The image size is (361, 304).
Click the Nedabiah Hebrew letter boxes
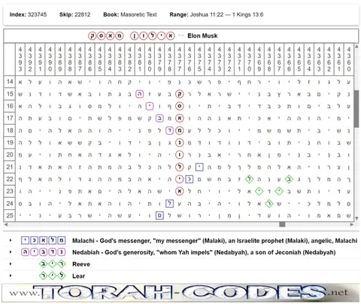44,252
